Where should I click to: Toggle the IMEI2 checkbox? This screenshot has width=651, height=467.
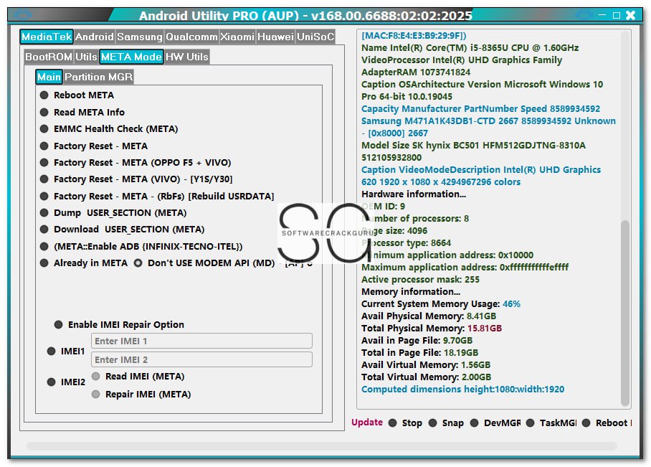click(x=66, y=382)
